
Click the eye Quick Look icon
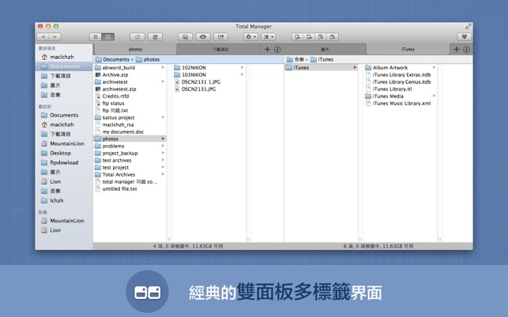[x=203, y=37]
